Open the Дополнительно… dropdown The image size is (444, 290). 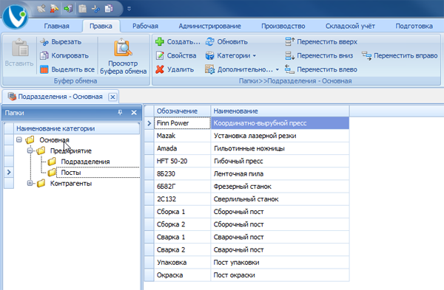(x=242, y=69)
